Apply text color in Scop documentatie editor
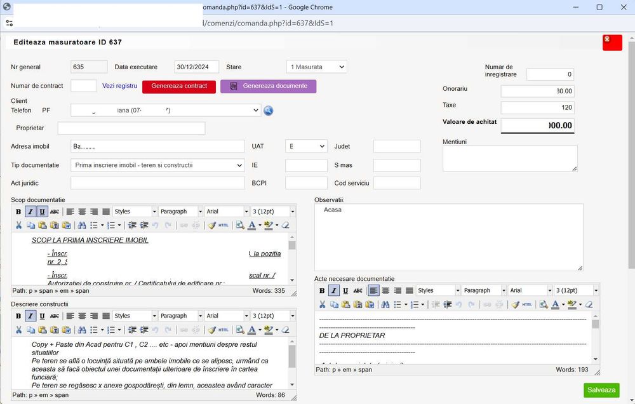 click(x=252, y=226)
